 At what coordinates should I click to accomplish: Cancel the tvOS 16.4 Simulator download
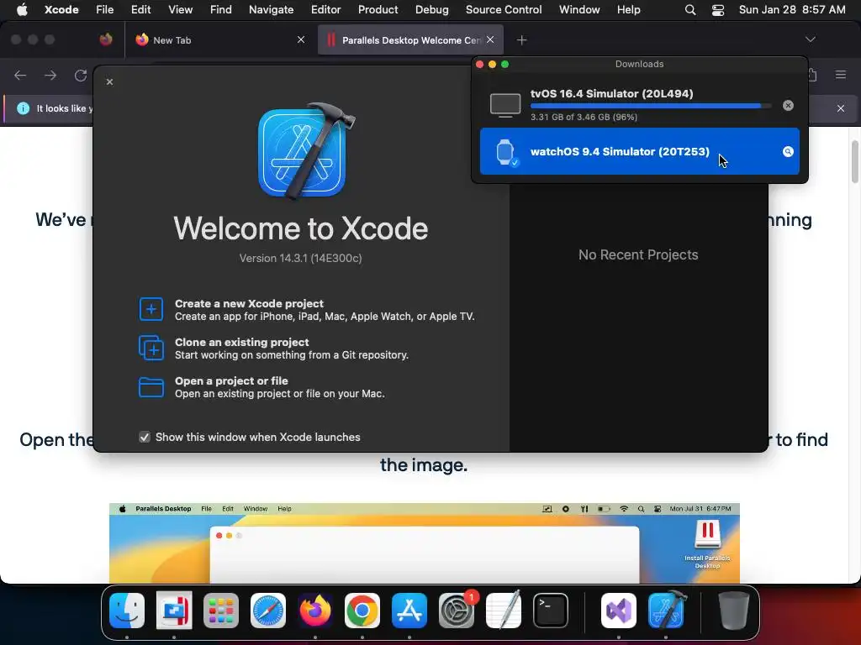(x=788, y=105)
